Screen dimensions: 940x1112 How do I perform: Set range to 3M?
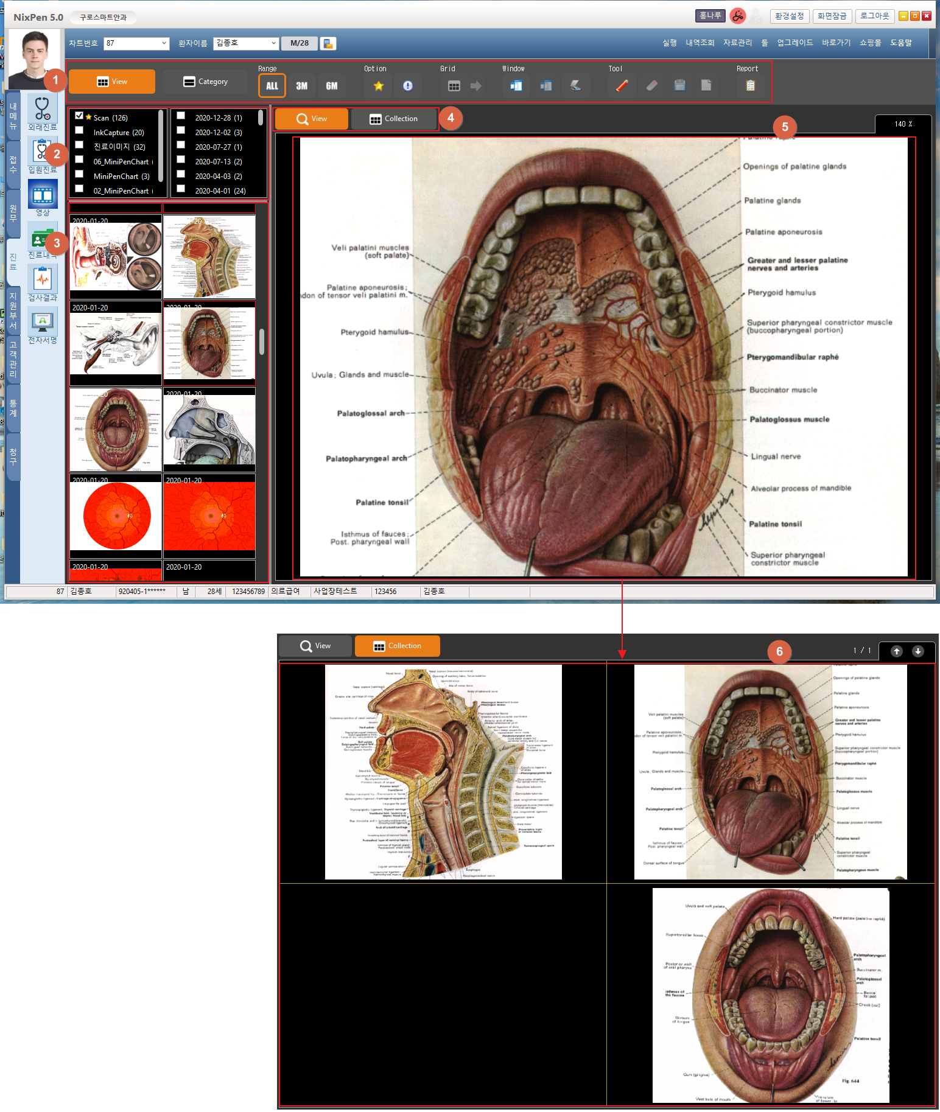301,86
